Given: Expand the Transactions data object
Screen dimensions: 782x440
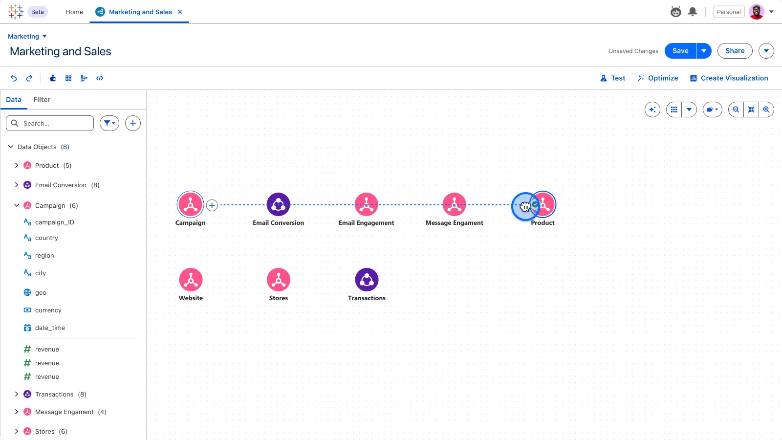Looking at the screenshot, I should click(x=17, y=394).
